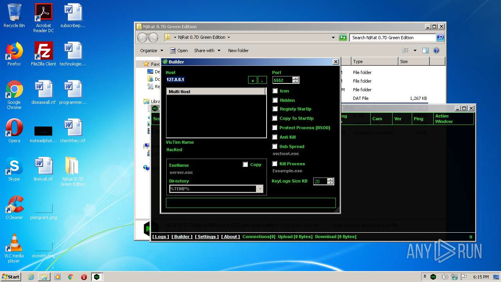This screenshot has width=501, height=282.
Task: Enable Protect Process [BSOD] checkbox
Action: pos(275,128)
